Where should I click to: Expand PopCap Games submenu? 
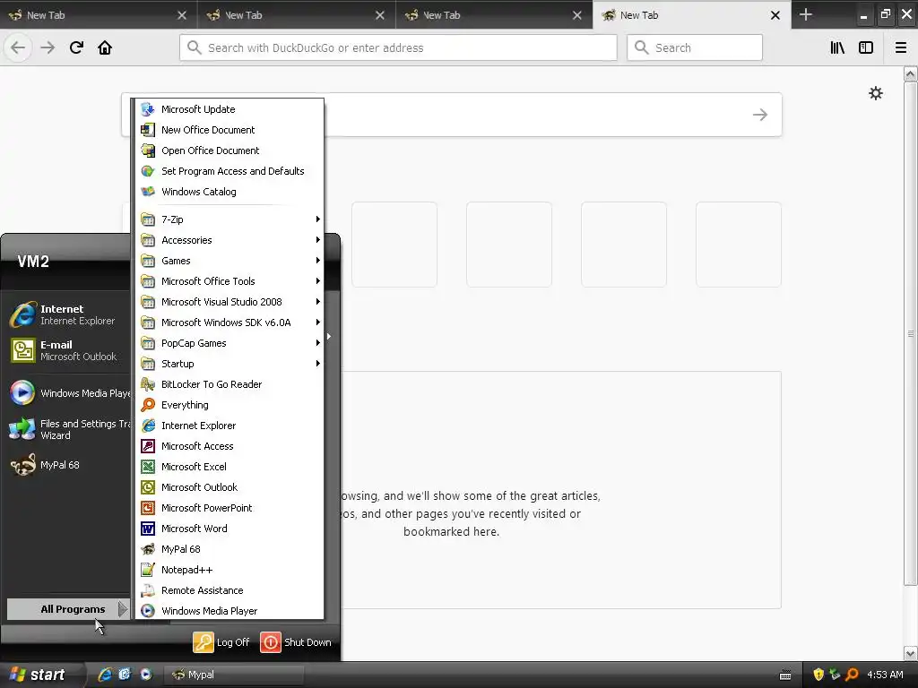point(229,343)
